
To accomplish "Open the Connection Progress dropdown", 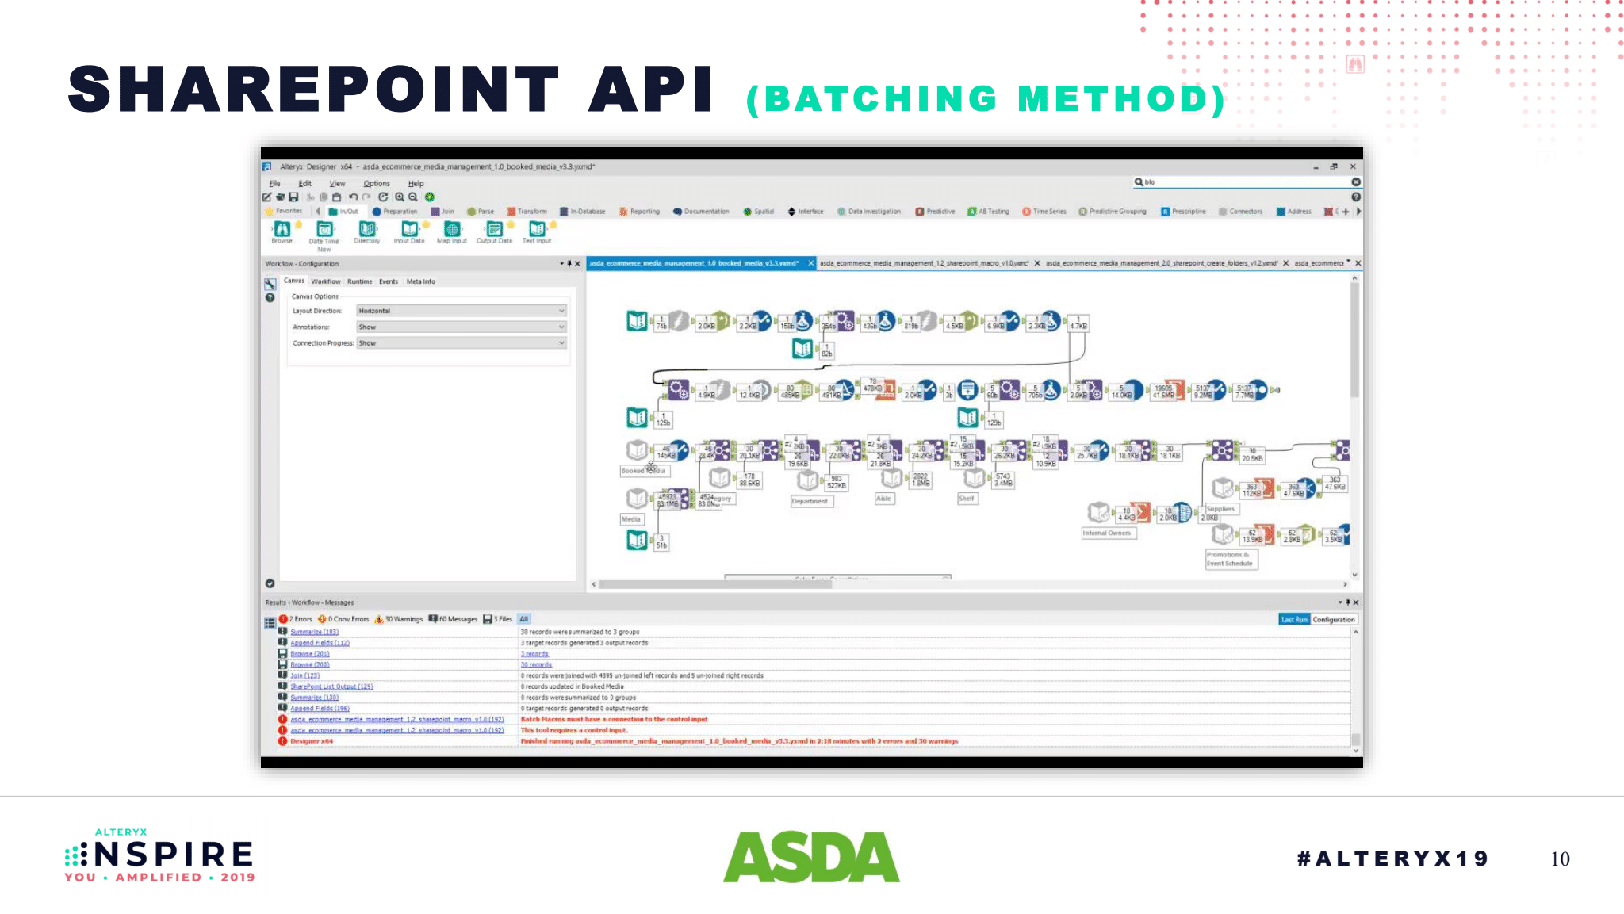I will 462,343.
